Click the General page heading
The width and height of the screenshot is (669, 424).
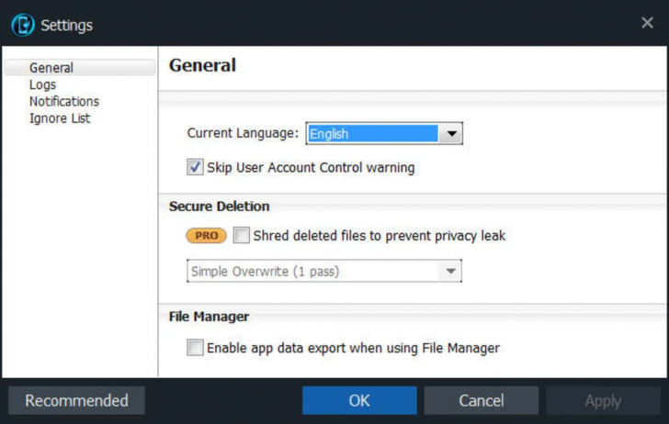click(x=203, y=65)
